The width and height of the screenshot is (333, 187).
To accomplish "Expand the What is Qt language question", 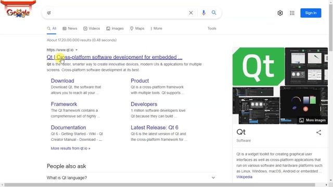I will tap(131, 178).
